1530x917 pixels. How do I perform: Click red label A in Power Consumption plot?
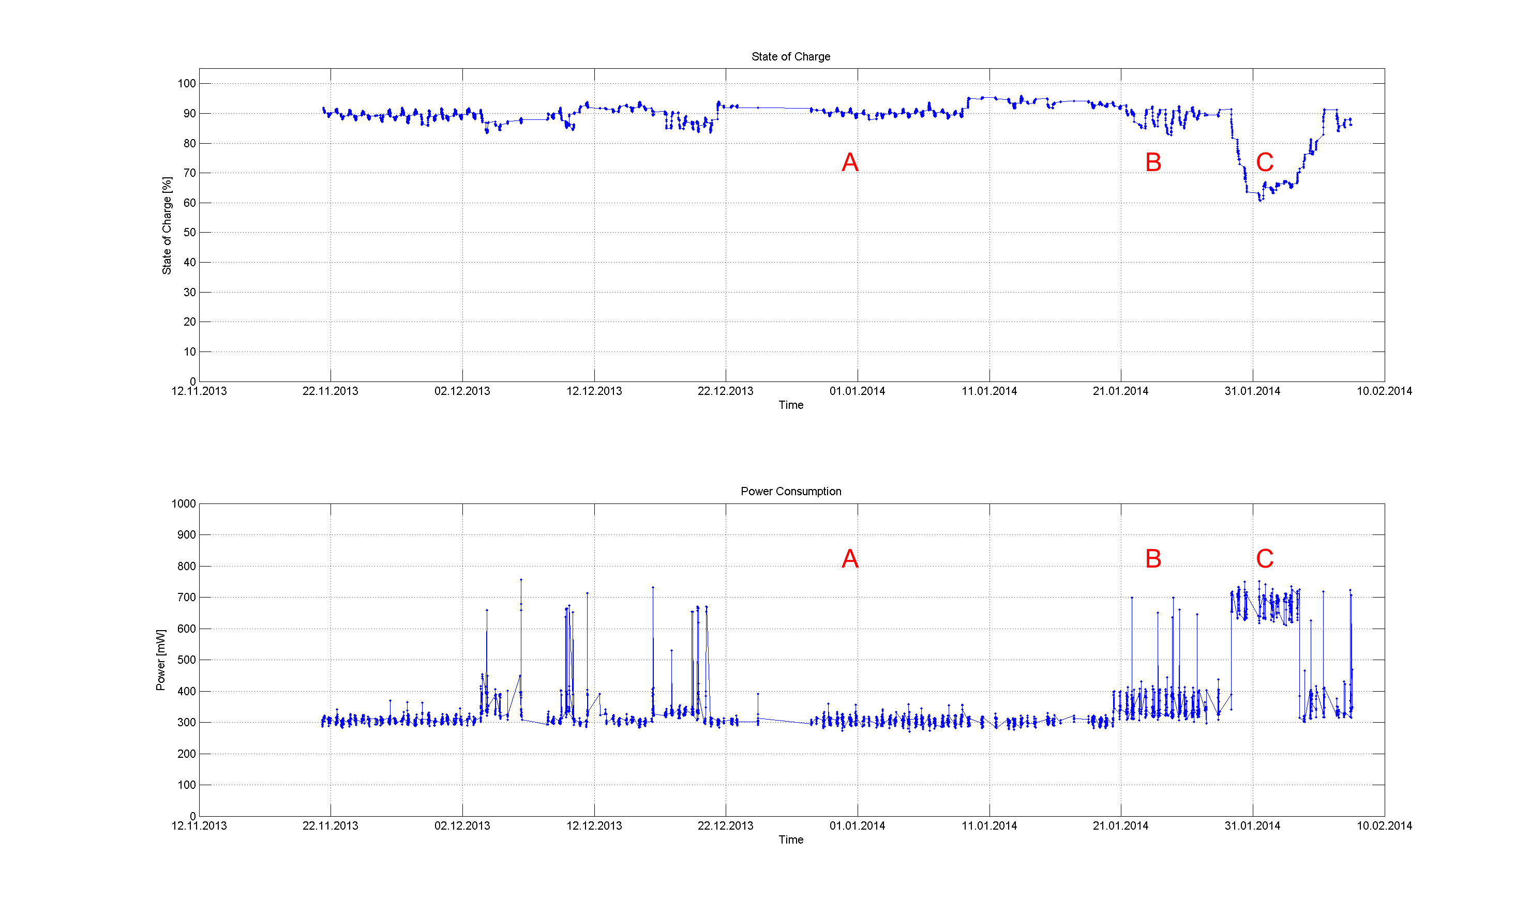click(850, 559)
